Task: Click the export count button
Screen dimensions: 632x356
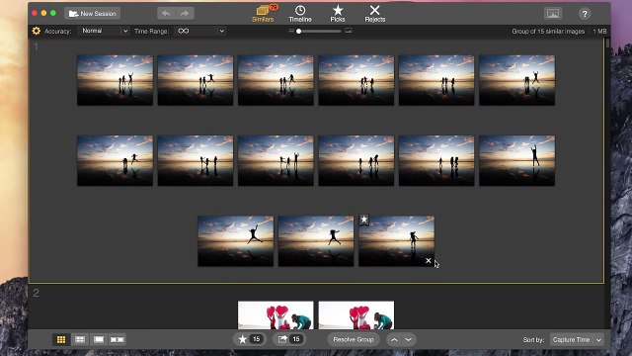Action: (x=289, y=339)
